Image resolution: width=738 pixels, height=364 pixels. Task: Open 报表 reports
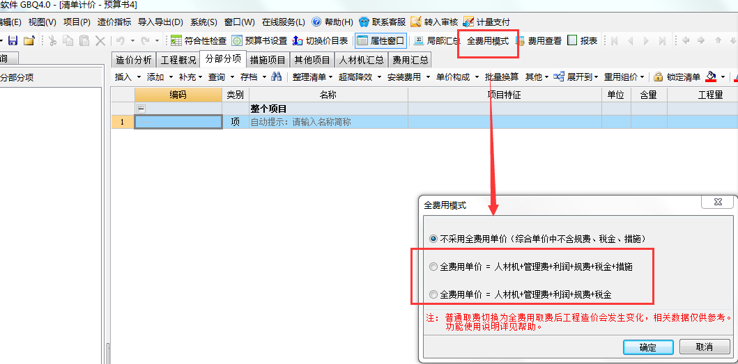point(583,41)
